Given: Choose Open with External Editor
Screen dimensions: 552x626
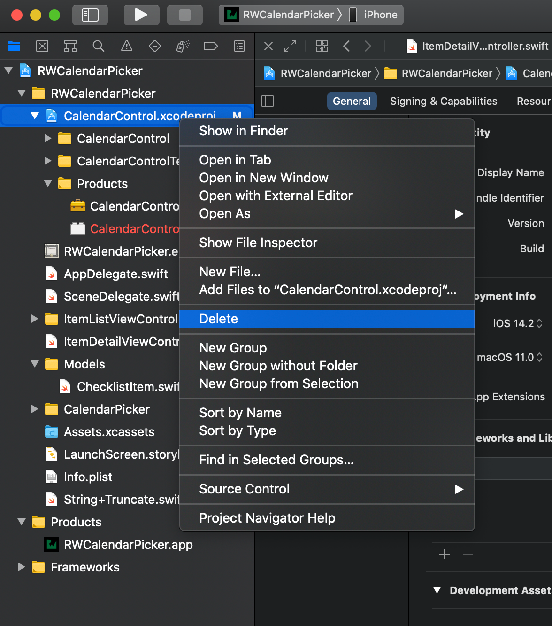Looking at the screenshot, I should [327, 196].
